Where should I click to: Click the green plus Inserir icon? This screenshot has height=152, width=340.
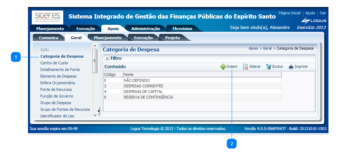point(223,67)
